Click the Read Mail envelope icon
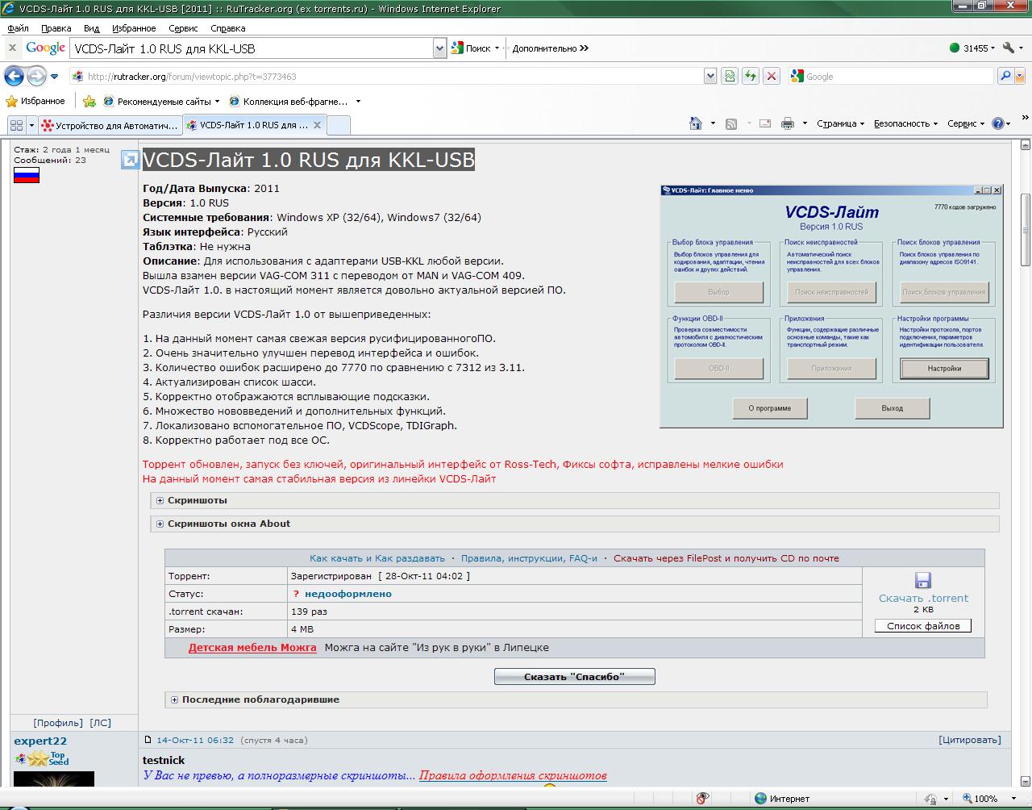This screenshot has height=810, width=1032. point(765,123)
